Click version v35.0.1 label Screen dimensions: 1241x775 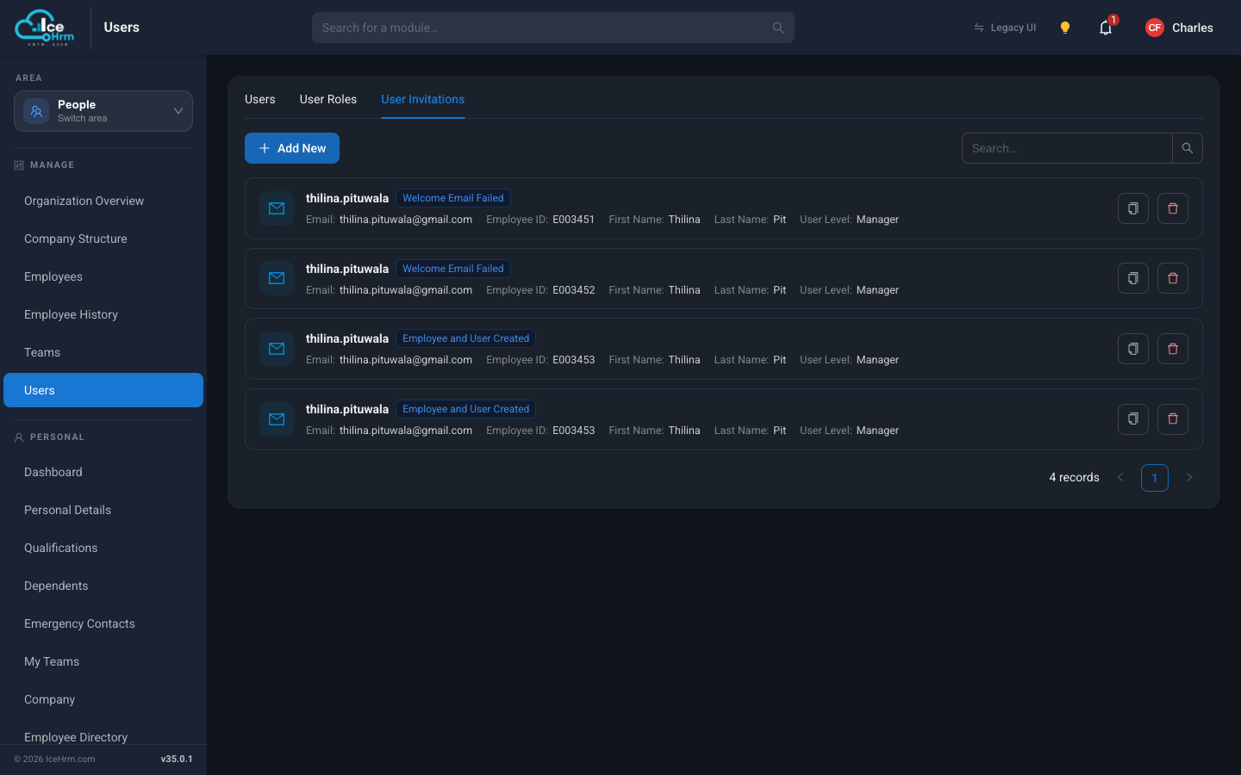pos(177,759)
